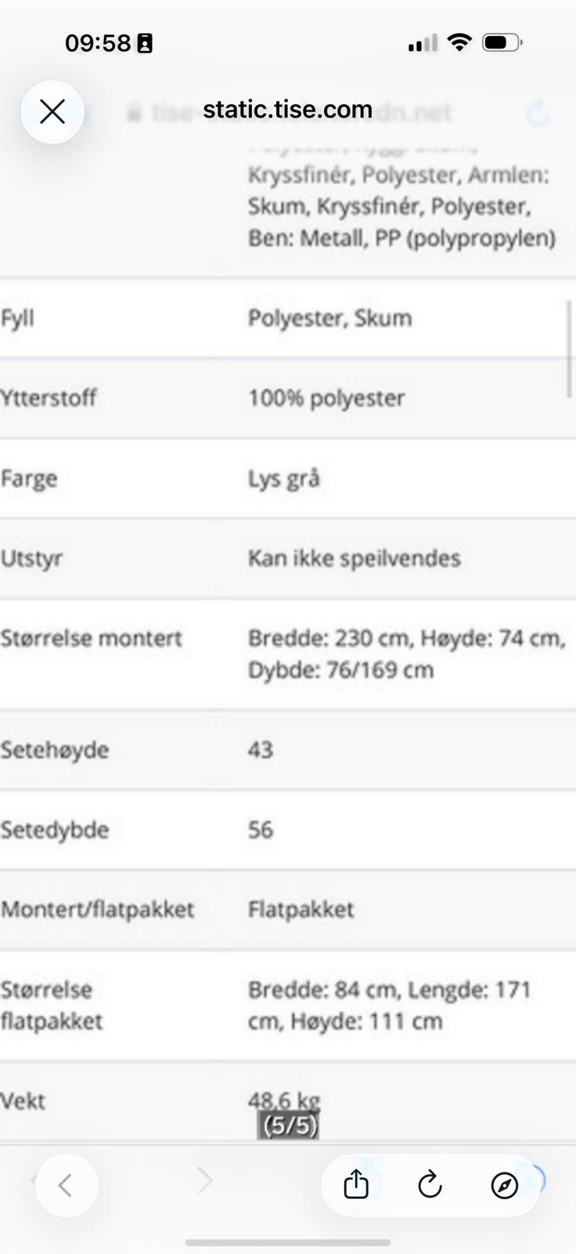Screen dimensions: 576x1254
Task: Tap the (5/5) image counter label
Action: tap(289, 1125)
